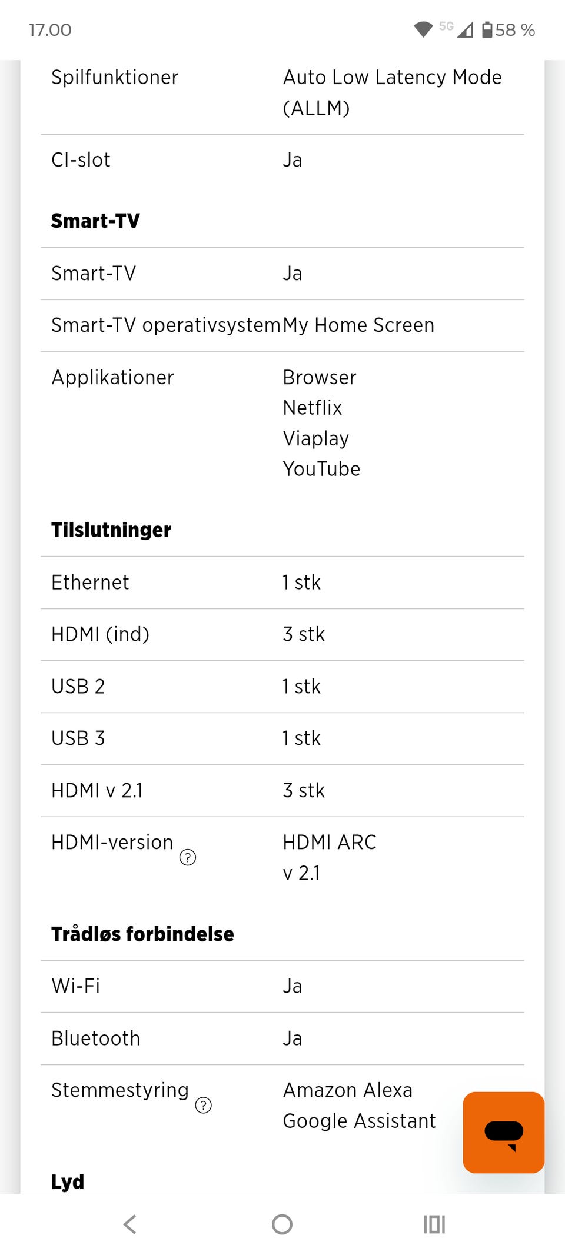Tap the Android home circle button
Screen dimensions: 565x1255
282,1224
